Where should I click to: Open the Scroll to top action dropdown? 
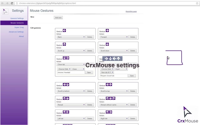point(113,91)
